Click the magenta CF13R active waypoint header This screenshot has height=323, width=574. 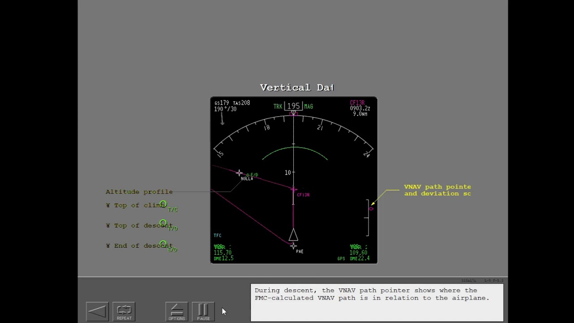[357, 103]
